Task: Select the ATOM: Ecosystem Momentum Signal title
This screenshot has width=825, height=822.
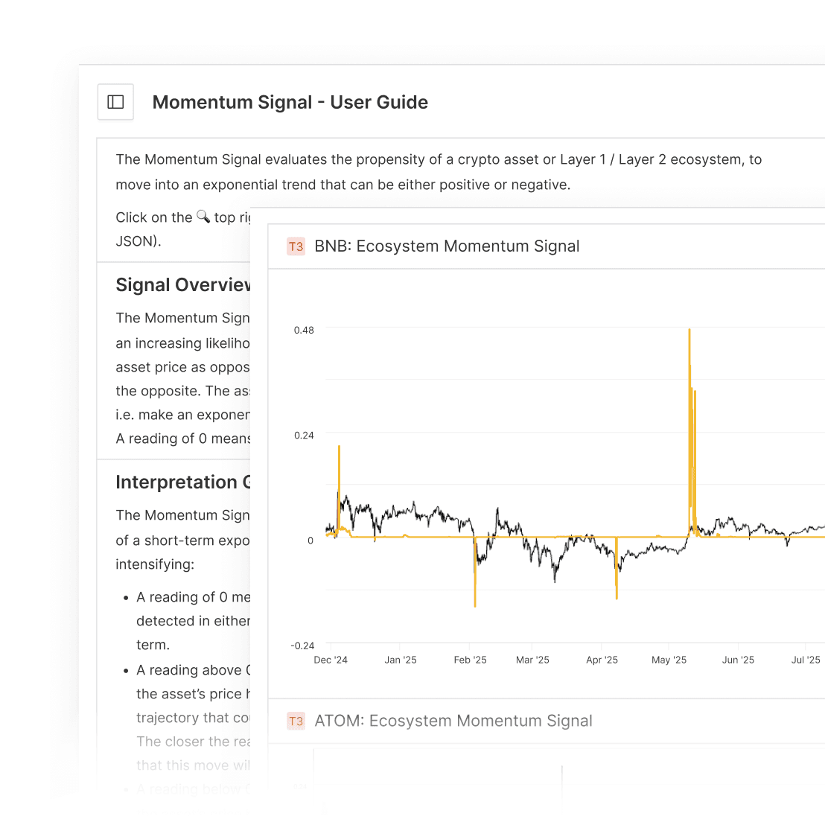Action: [x=453, y=721]
